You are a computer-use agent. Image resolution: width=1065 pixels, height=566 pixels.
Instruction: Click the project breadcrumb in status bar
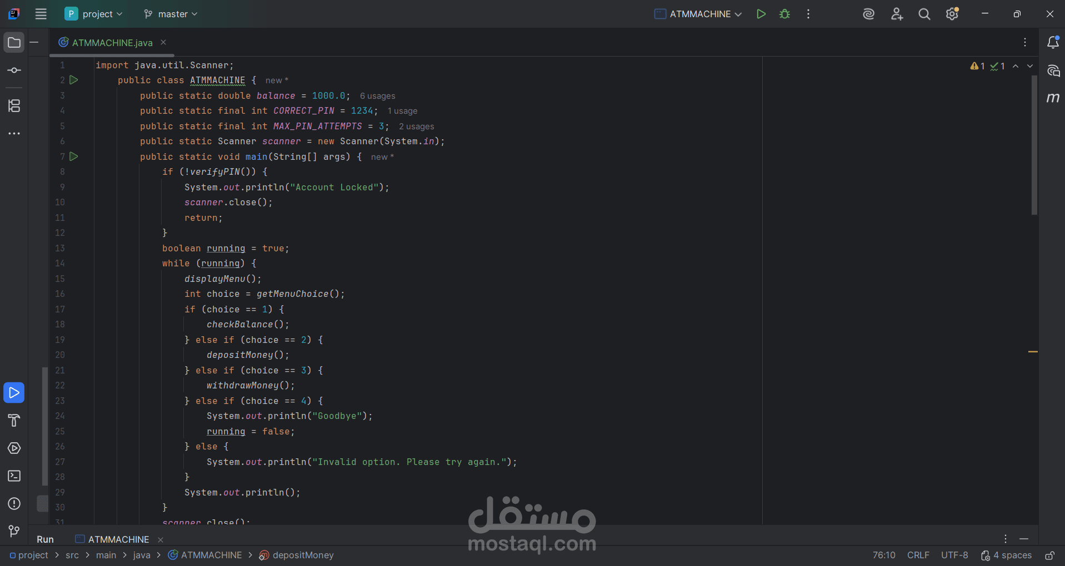click(29, 555)
